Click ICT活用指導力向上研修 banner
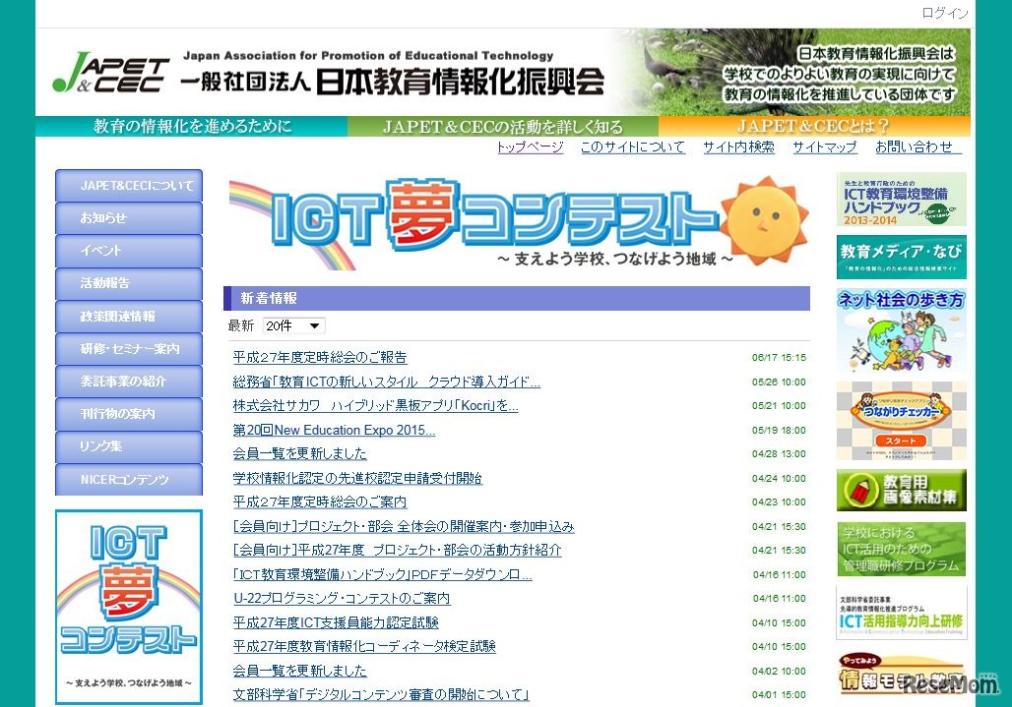Screen dimensions: 1012x707 (x=901, y=613)
